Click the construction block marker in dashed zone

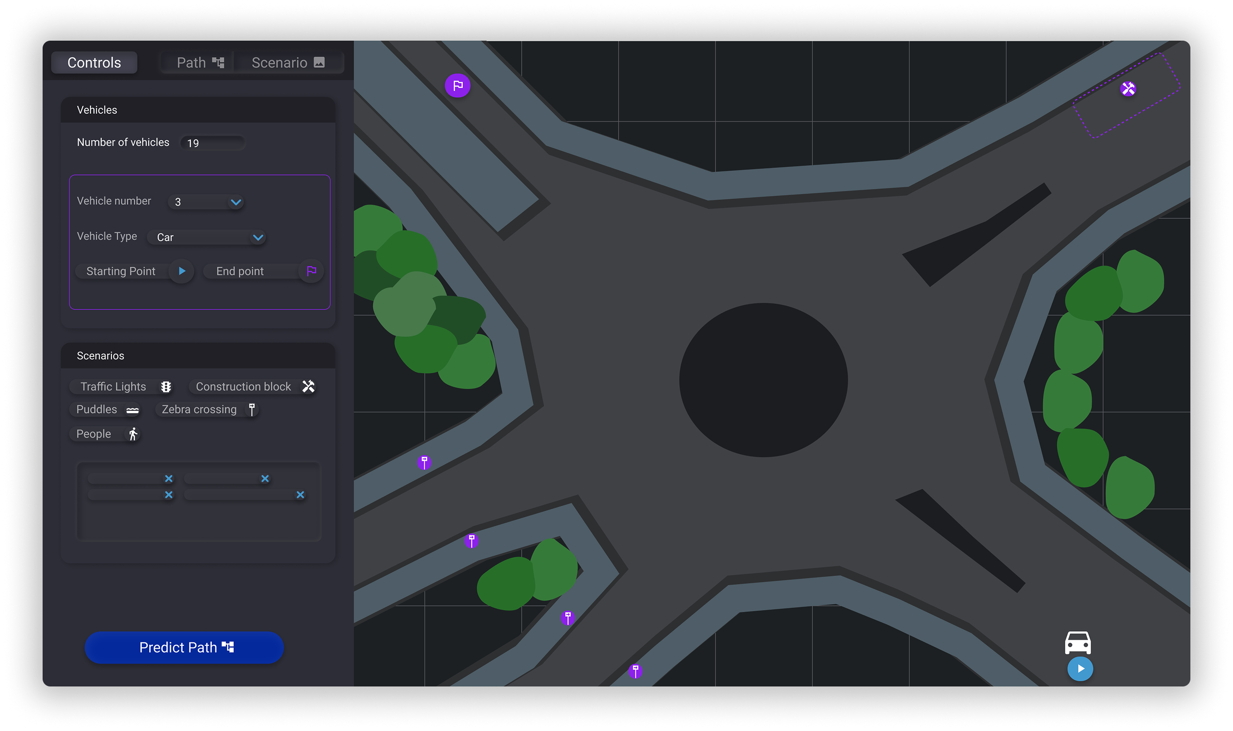(1127, 89)
